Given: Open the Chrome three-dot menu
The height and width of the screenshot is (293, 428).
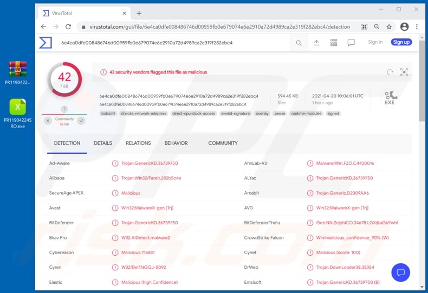Looking at the screenshot, I should 417,26.
